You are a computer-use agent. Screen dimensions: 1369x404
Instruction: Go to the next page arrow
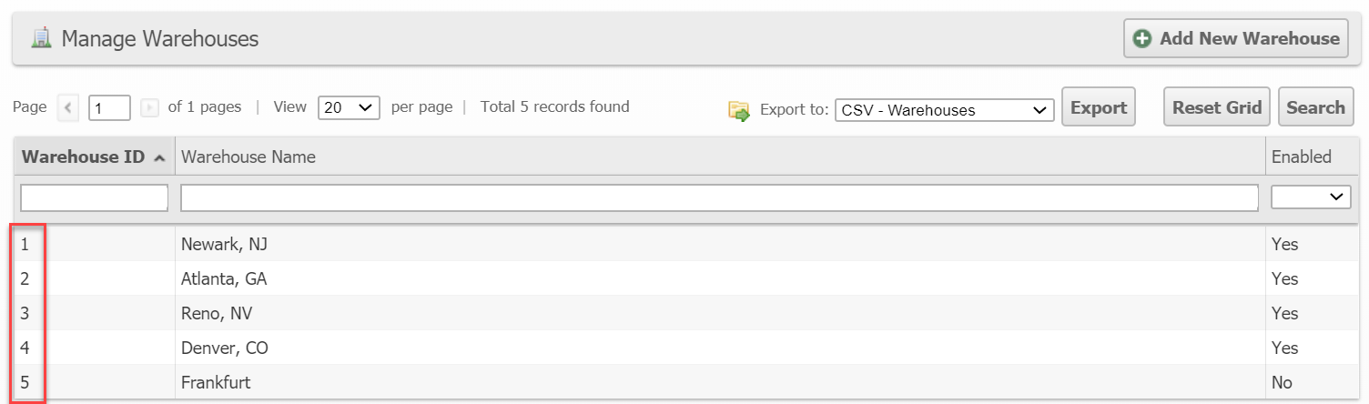point(149,108)
